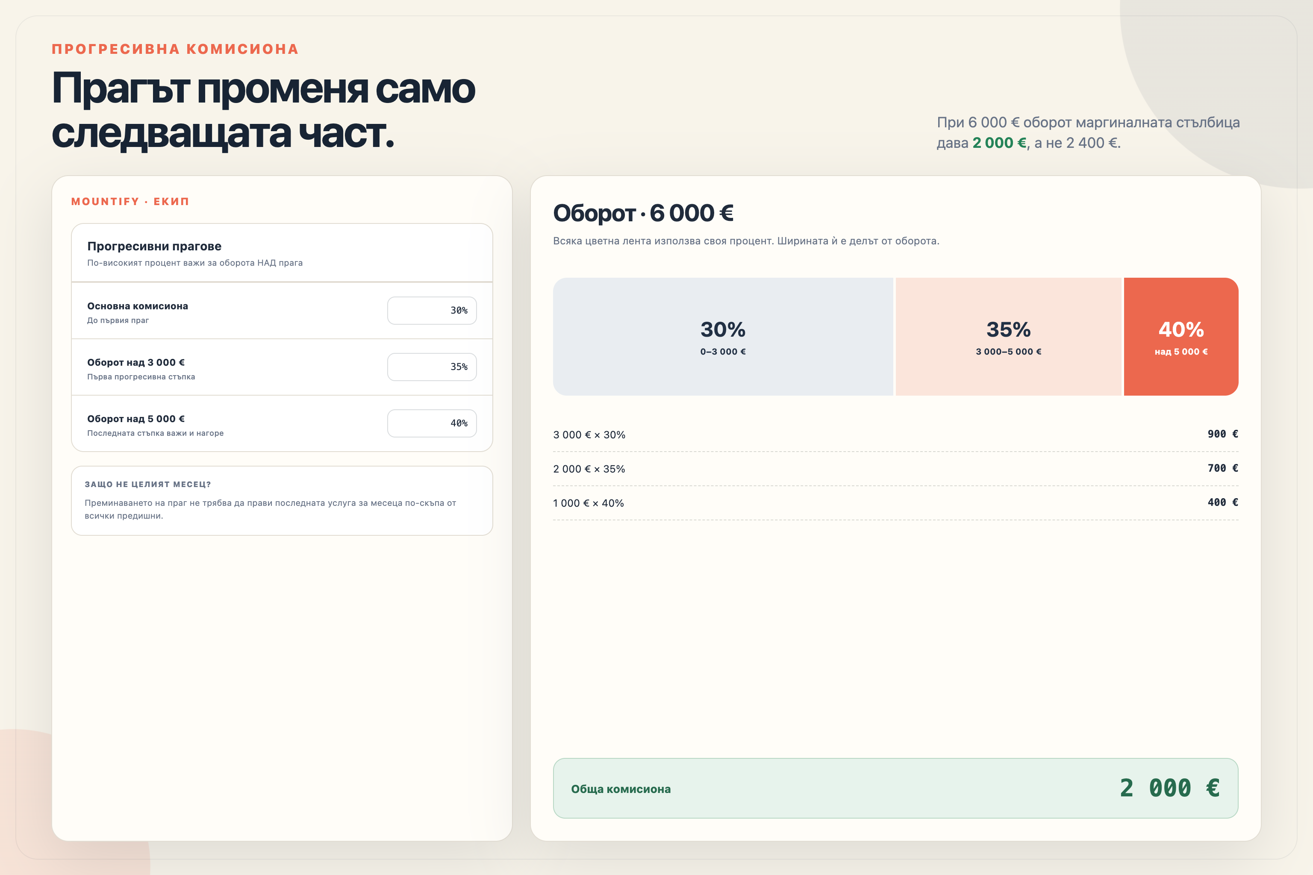The image size is (1313, 875).
Task: Click the 40% input for Оборот над 5 000 €
Action: coord(432,423)
